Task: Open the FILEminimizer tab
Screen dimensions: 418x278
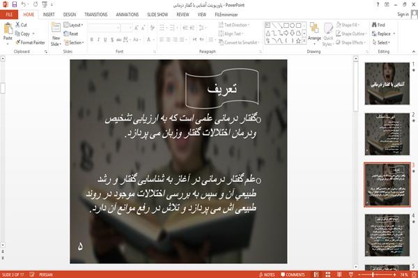Action: [x=226, y=15]
